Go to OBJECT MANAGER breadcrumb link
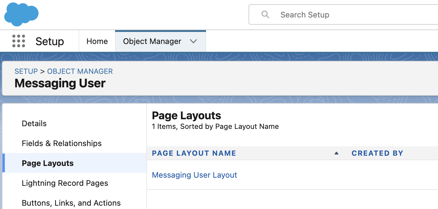Image resolution: width=438 pixels, height=209 pixels. (80, 71)
